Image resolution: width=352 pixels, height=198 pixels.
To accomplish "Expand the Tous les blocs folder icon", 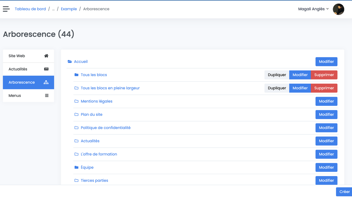I will [76, 75].
